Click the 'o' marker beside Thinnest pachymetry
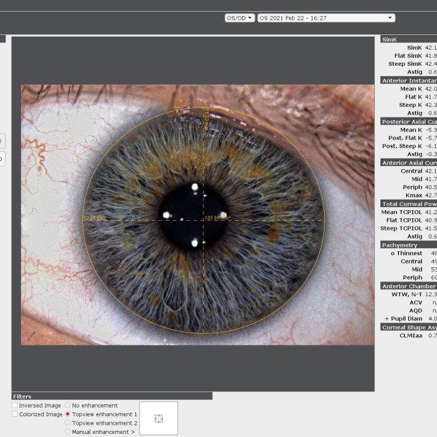Viewport: 437px width, 437px height. (x=392, y=253)
